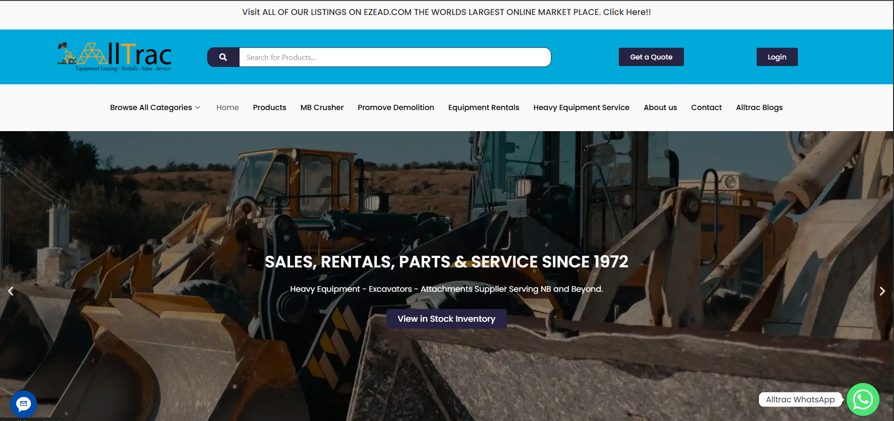
Task: Open the blue message chat bubble icon
Action: pos(23,404)
